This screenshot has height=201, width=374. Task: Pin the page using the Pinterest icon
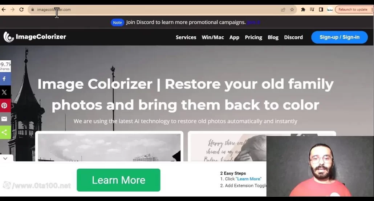5,105
